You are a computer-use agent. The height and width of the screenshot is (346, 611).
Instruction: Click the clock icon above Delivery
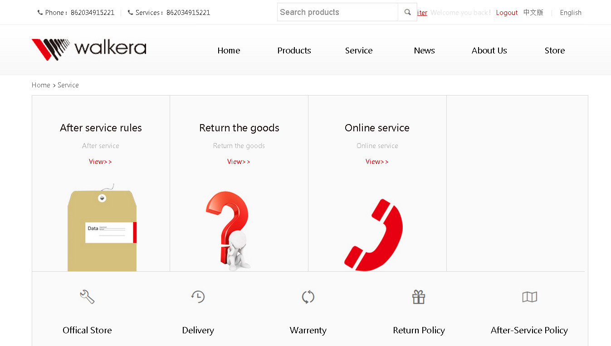(x=198, y=297)
